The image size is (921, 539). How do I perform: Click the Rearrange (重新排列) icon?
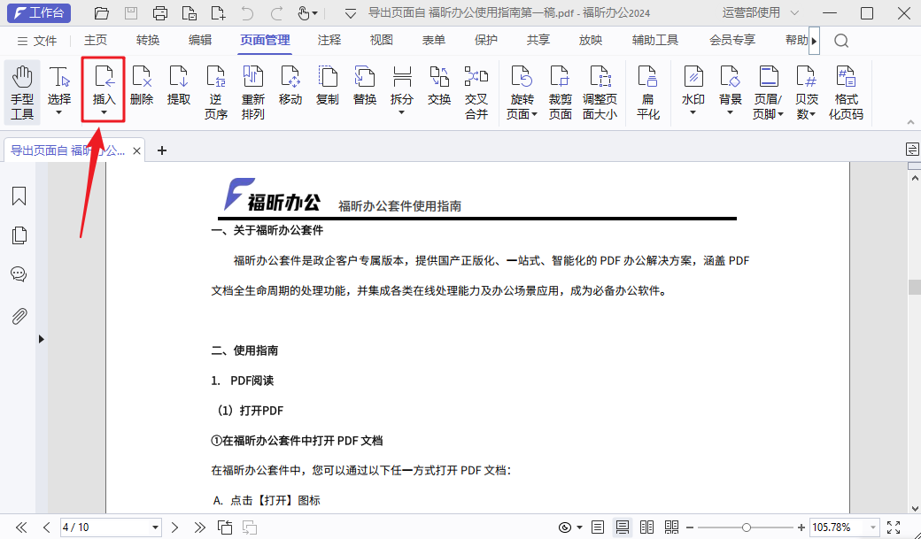(252, 92)
